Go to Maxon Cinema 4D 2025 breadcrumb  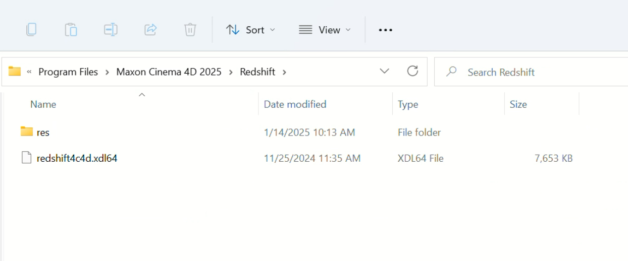(x=169, y=72)
